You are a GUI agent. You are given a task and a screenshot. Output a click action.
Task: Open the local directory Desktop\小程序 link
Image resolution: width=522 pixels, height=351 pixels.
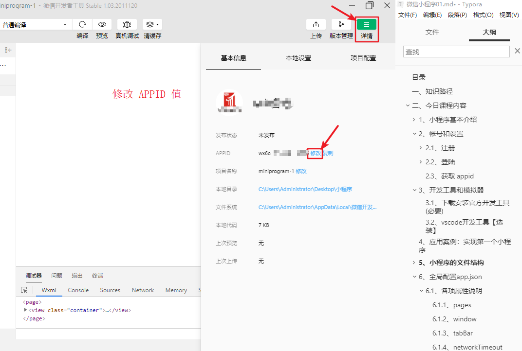[305, 189]
